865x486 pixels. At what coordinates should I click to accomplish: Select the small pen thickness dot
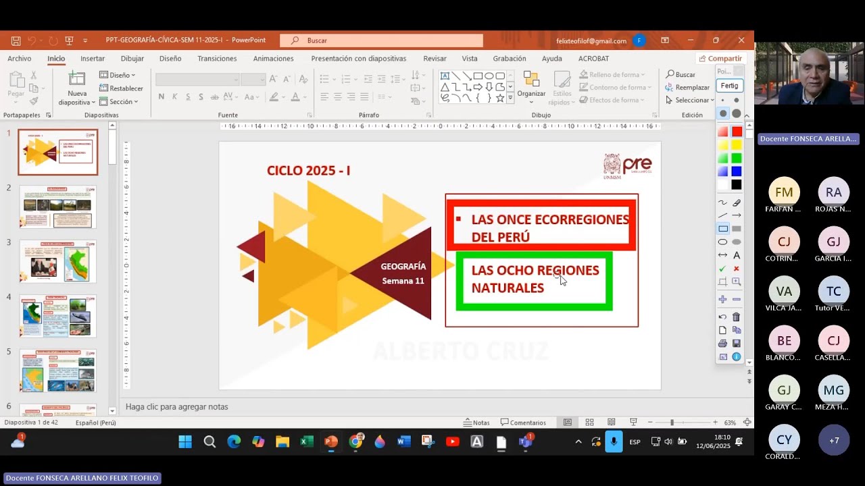tap(723, 100)
